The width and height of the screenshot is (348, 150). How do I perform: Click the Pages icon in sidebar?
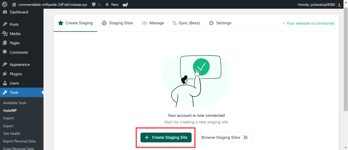pyautogui.click(x=5, y=43)
